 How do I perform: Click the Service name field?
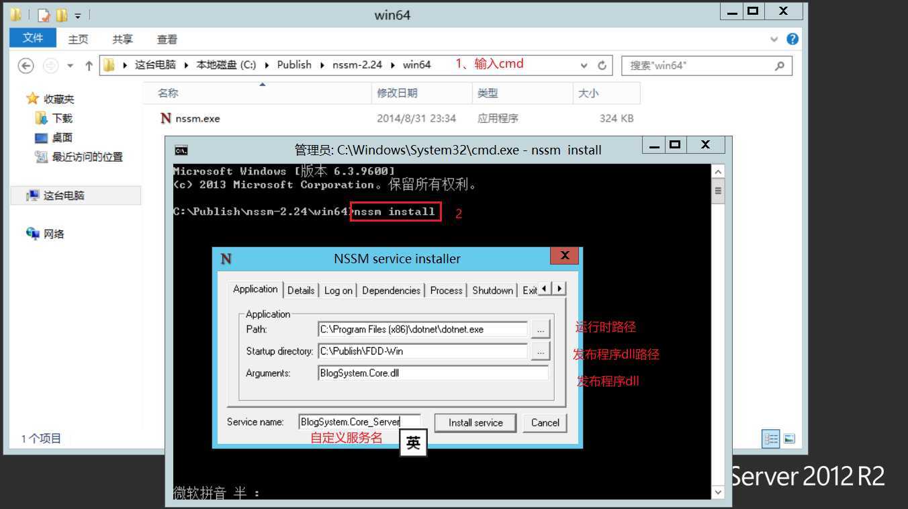tap(359, 422)
